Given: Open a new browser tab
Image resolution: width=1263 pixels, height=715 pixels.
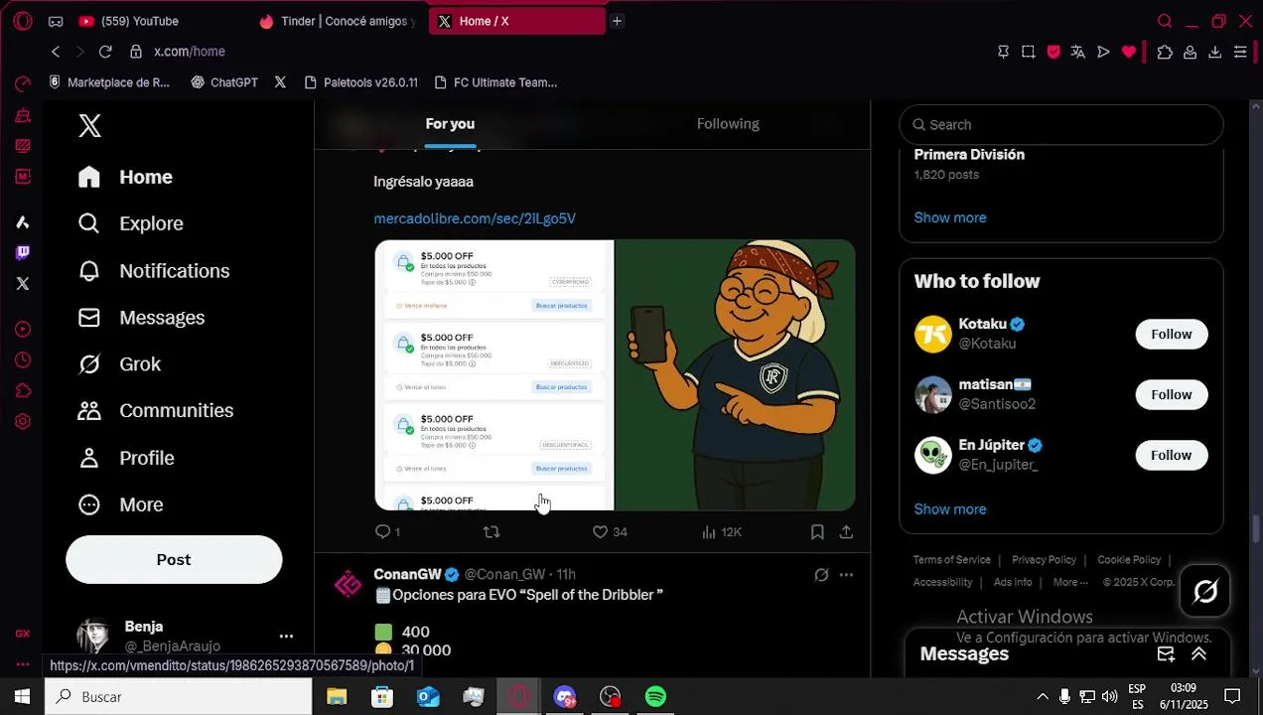Looking at the screenshot, I should 617,21.
